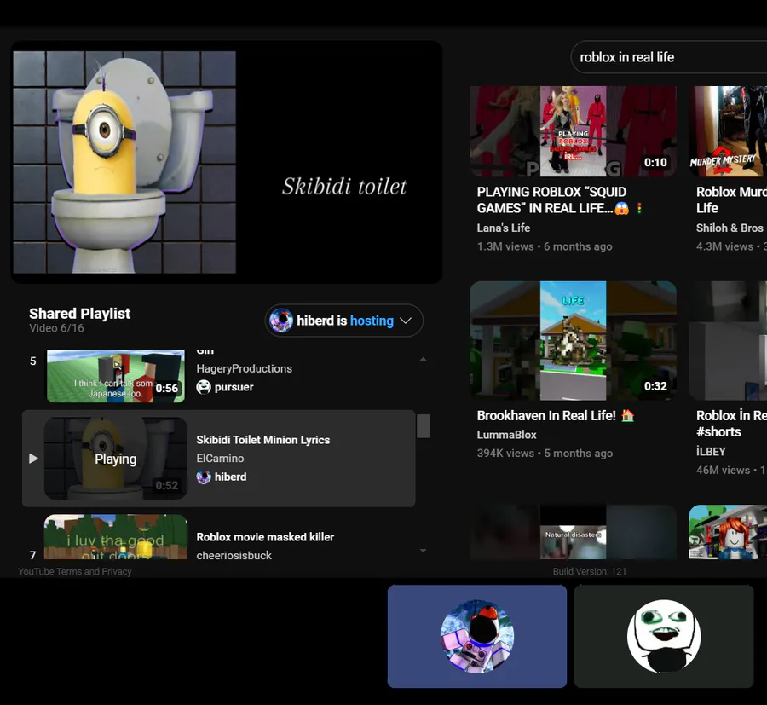Click the playlist scrollbar thumb
This screenshot has width=767, height=705.
(423, 426)
